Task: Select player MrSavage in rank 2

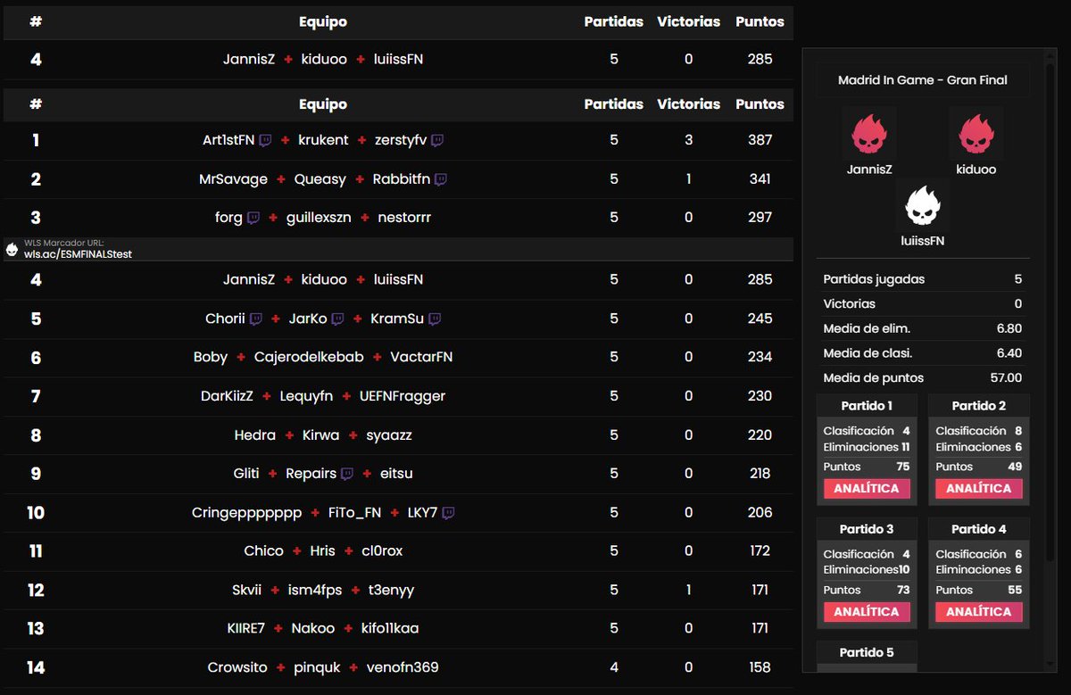Action: click(x=233, y=179)
